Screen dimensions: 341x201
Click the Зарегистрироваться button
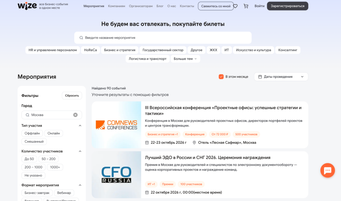(287, 6)
